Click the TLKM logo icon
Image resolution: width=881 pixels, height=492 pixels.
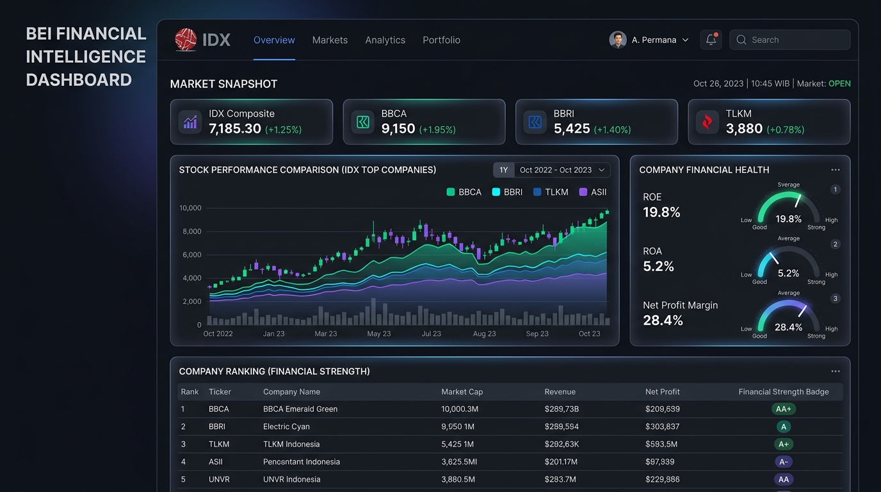point(707,122)
